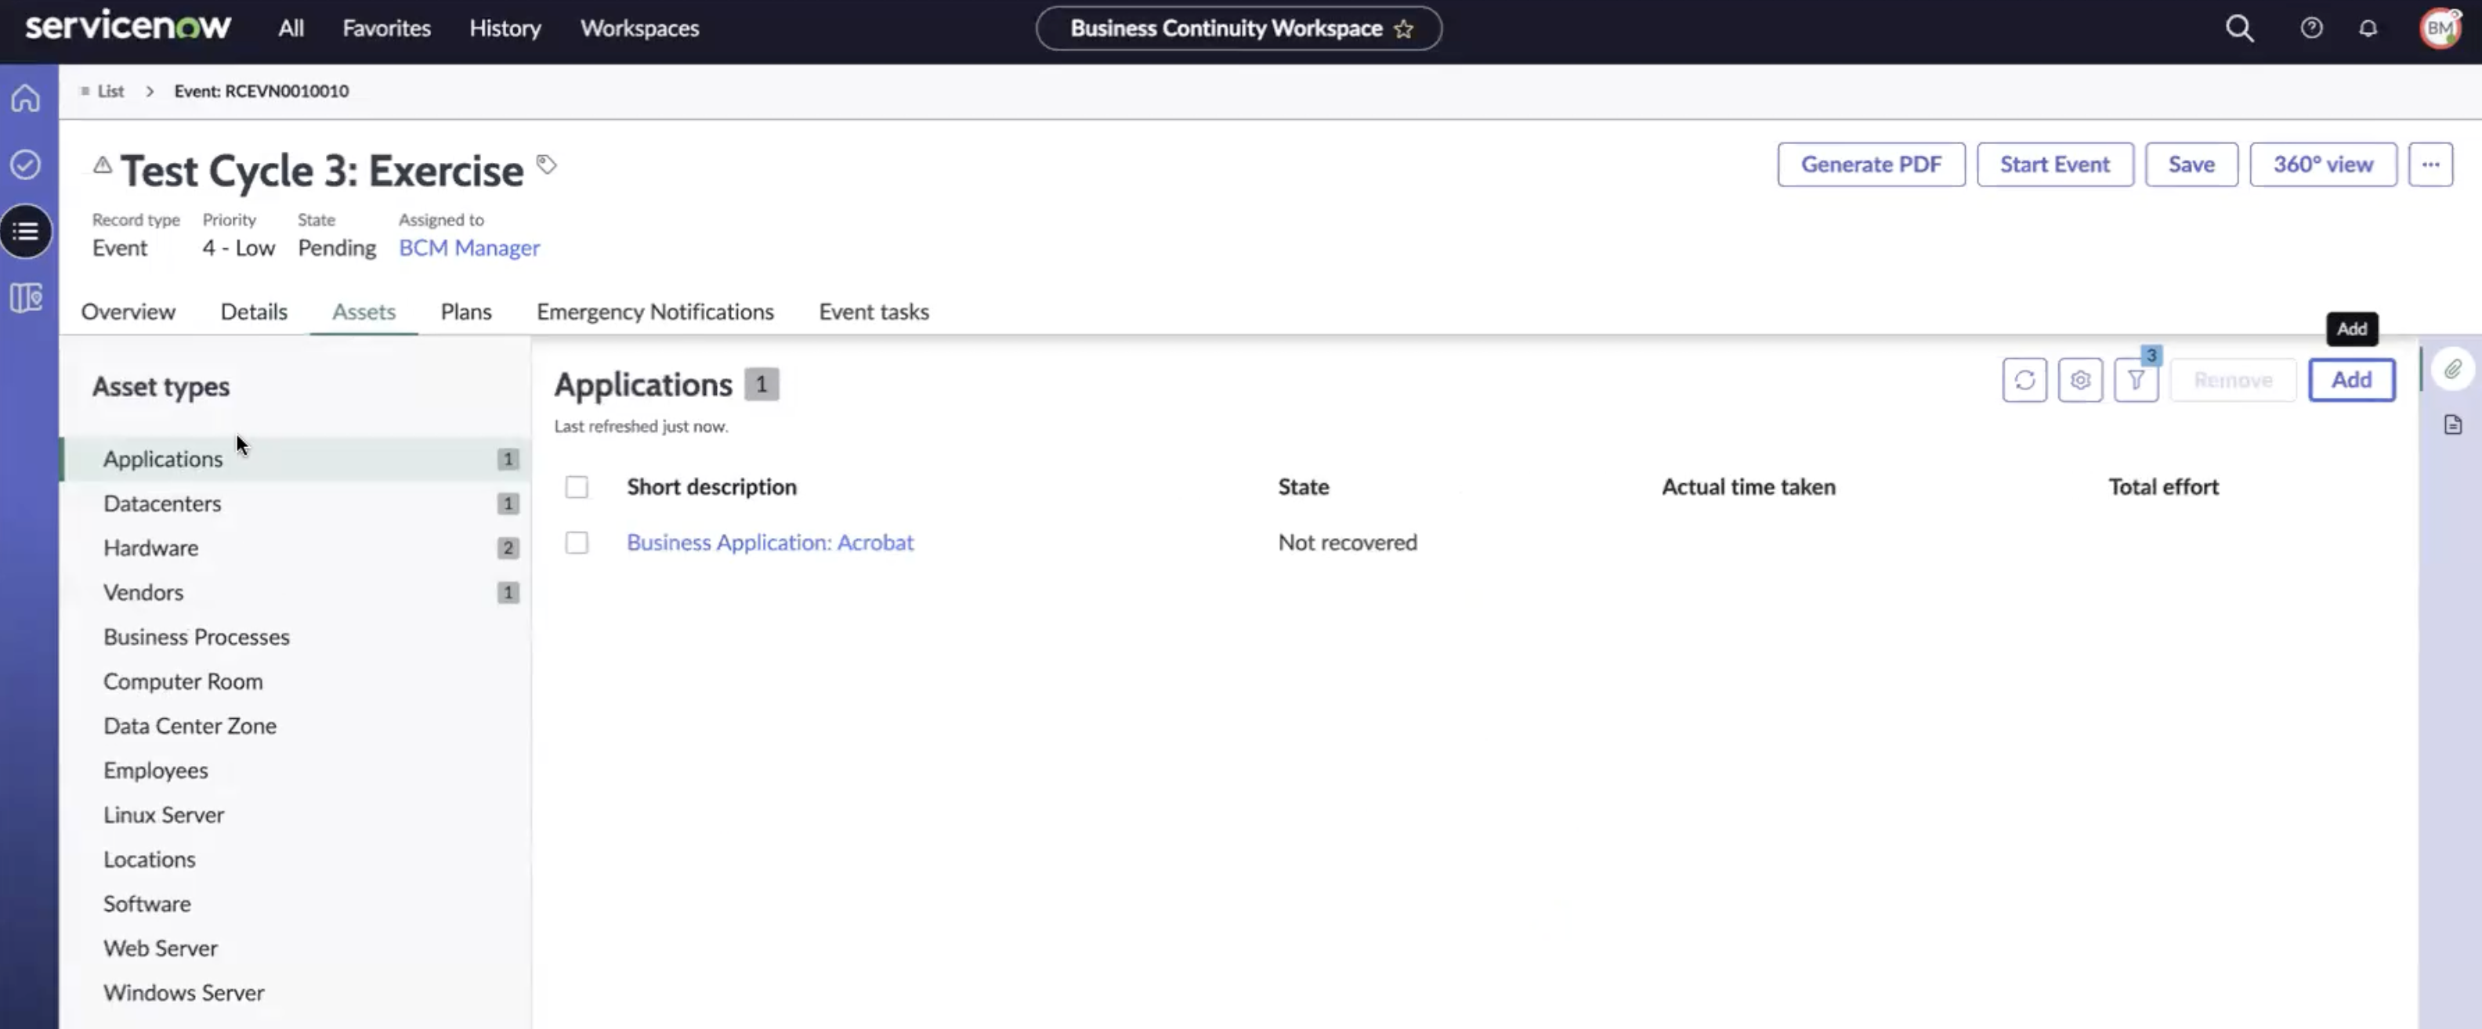Open Business Application: Acrobat link
This screenshot has height=1029, width=2482.
(x=770, y=543)
